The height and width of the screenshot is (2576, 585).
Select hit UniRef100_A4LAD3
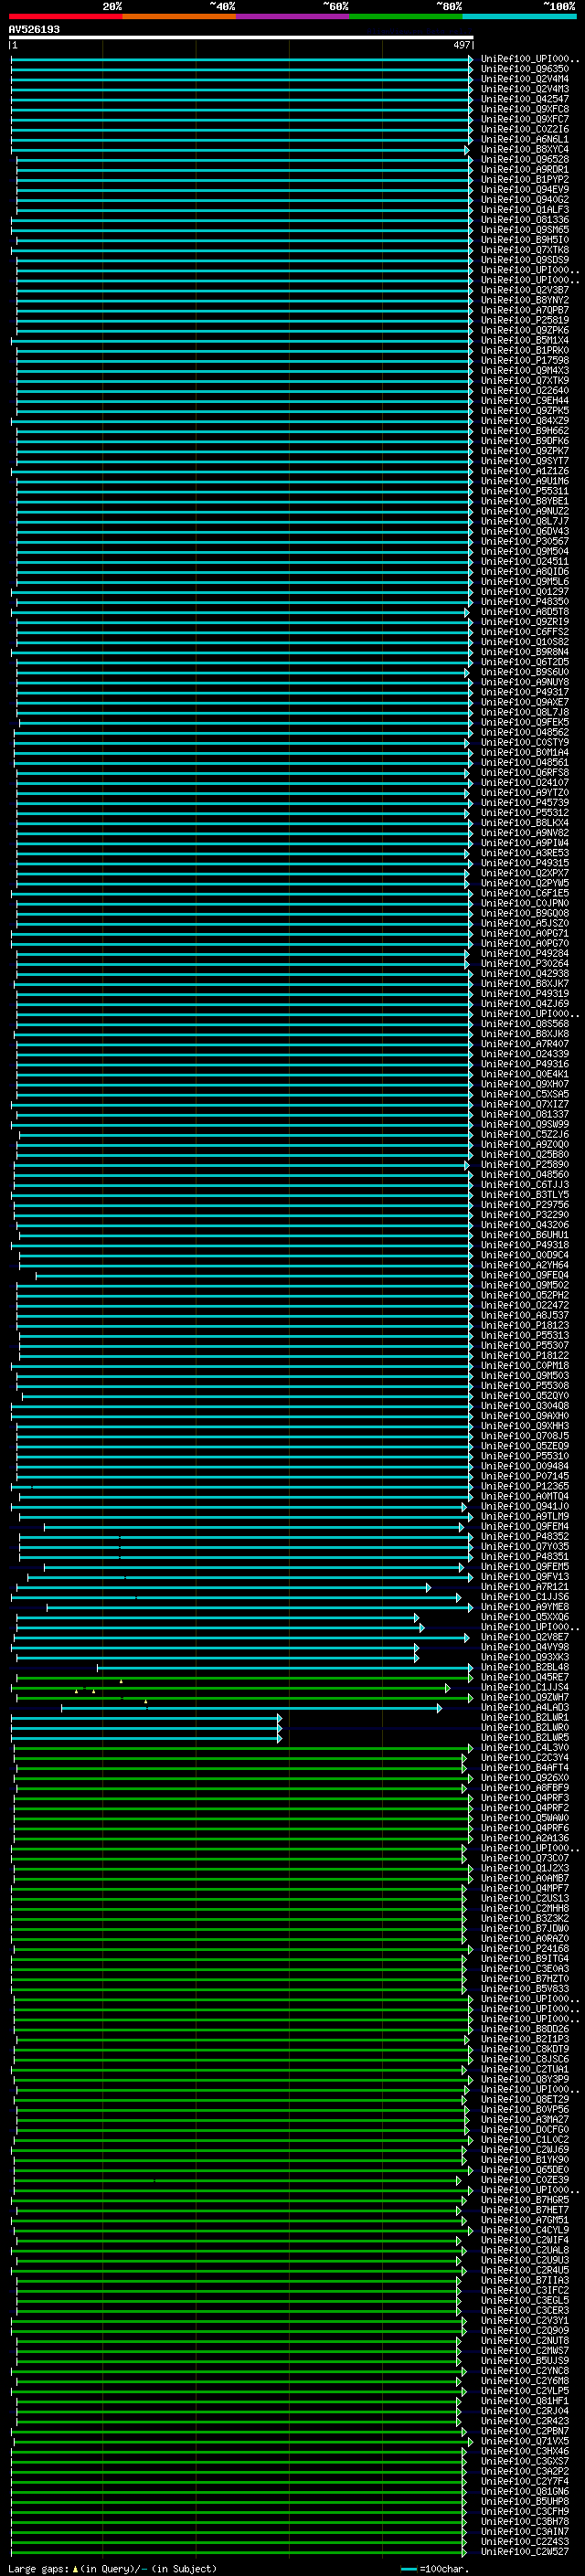524,1707
